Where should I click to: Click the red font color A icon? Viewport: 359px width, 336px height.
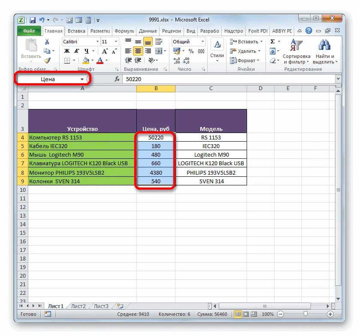click(x=100, y=61)
